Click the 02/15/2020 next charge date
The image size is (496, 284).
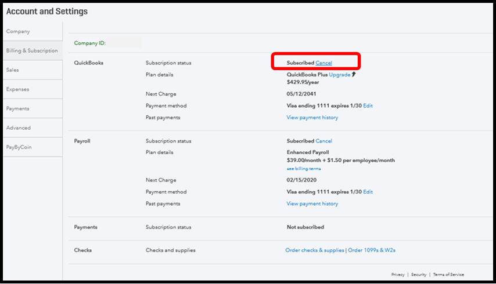(301, 180)
